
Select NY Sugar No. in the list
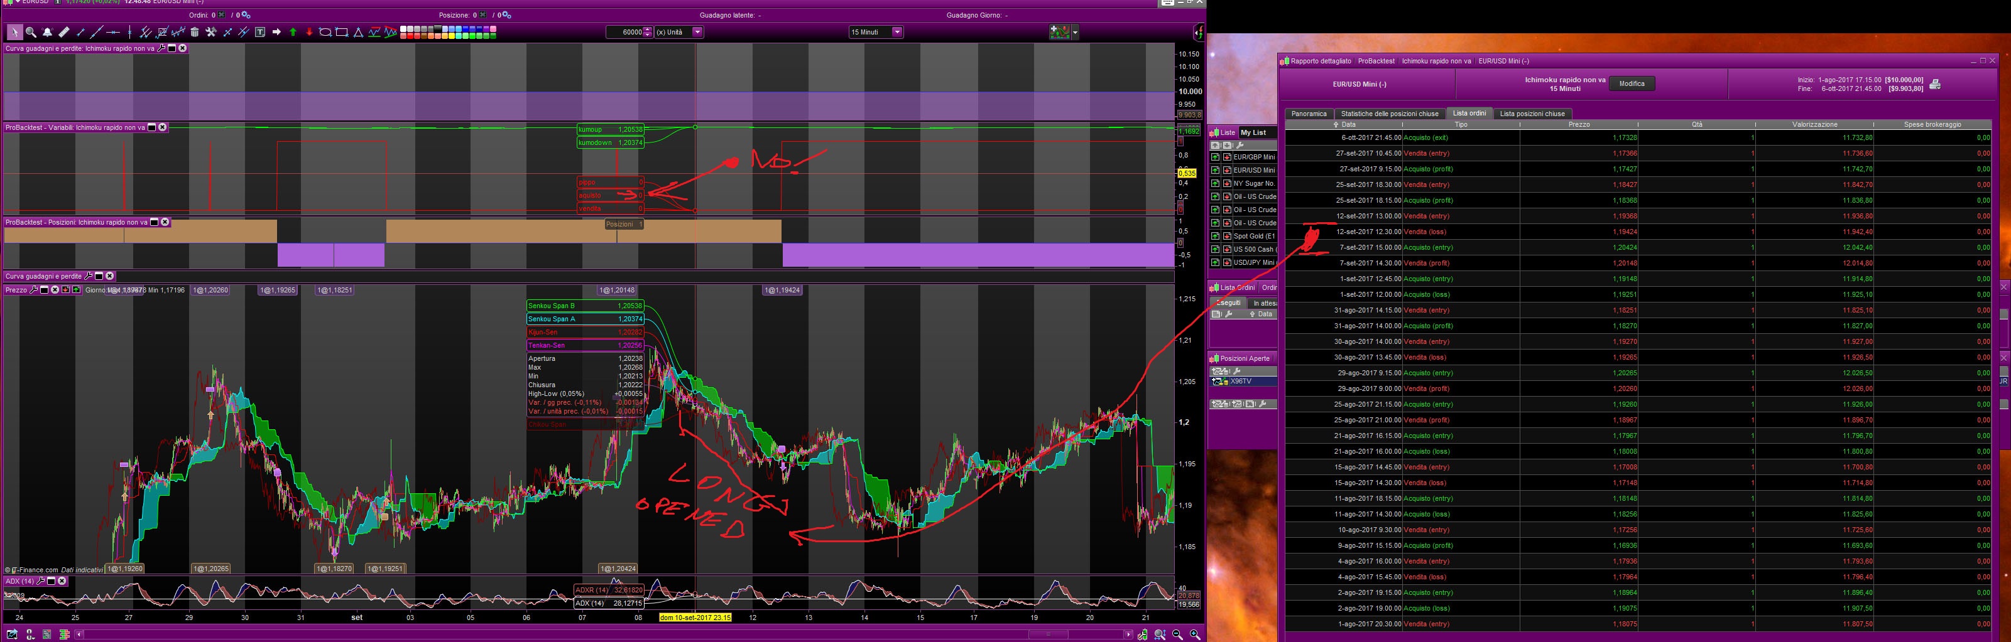click(x=1254, y=183)
